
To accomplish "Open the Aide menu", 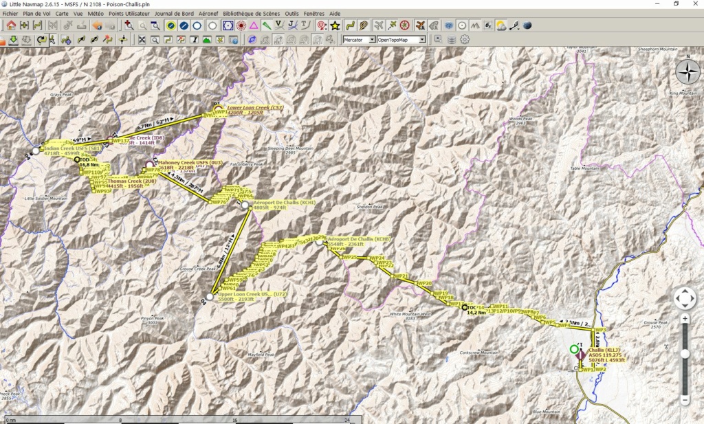I will 335,14.
